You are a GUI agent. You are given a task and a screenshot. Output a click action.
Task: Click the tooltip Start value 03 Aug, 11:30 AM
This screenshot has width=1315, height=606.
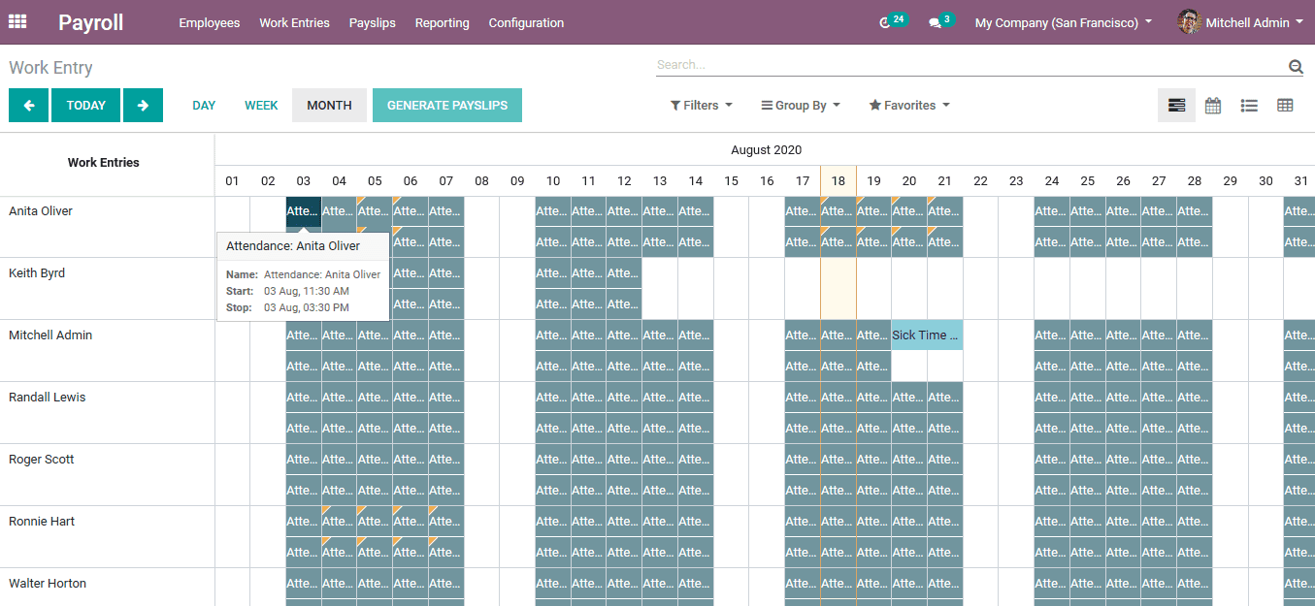[x=307, y=291]
